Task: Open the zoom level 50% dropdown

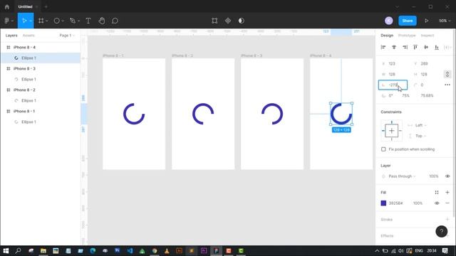Action: [445, 21]
